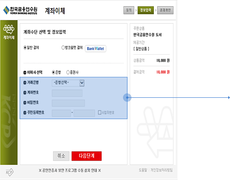Screen dimensions: 230x180
Task: Click the 상품금액 18,000 원 value
Action: coord(163,60)
